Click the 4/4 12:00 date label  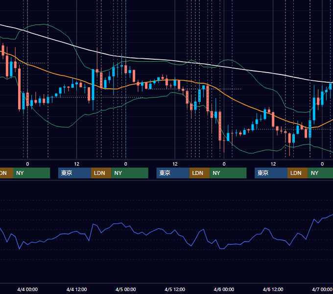tap(76, 289)
